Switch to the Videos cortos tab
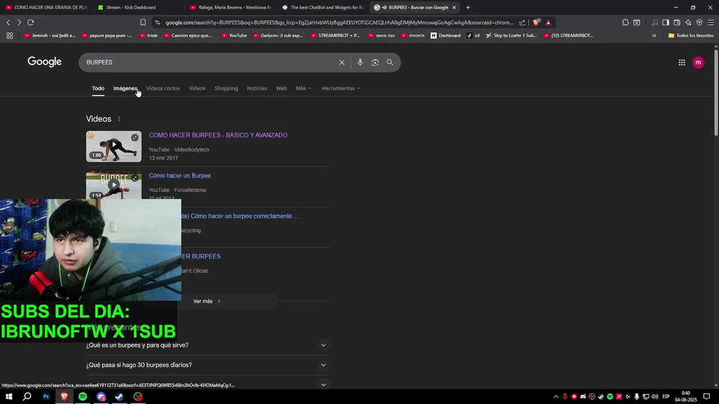This screenshot has width=719, height=404. tap(163, 88)
